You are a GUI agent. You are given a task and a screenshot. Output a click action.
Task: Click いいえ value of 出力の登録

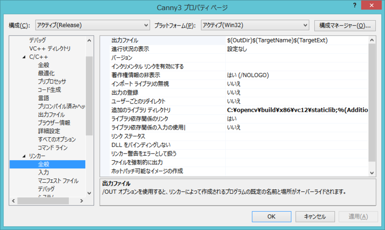(234, 92)
